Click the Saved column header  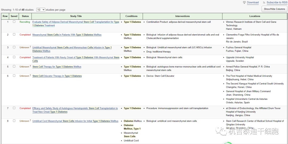pyautogui.click(x=14, y=16)
